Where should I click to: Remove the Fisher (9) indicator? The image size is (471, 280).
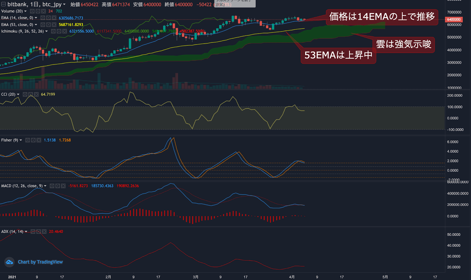click(39, 140)
